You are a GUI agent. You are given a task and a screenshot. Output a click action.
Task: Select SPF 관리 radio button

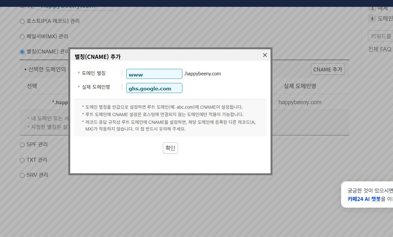coord(22,145)
